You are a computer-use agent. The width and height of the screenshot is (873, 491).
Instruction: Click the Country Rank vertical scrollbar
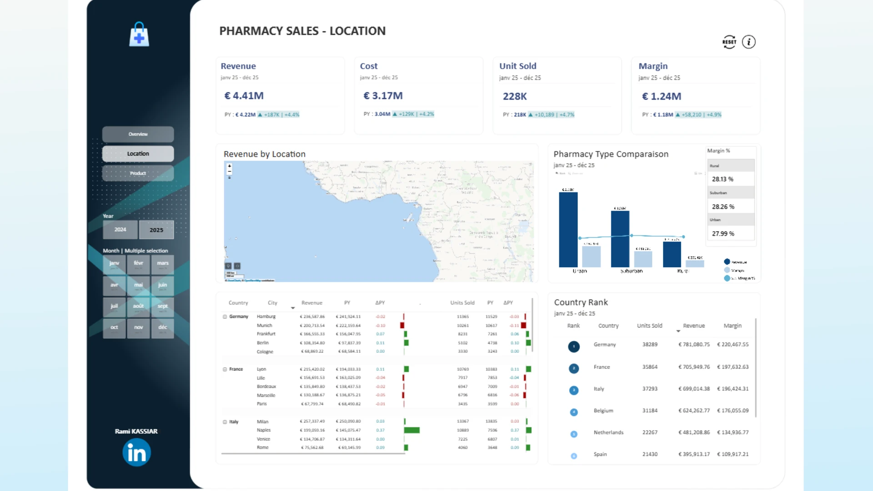coord(756,368)
